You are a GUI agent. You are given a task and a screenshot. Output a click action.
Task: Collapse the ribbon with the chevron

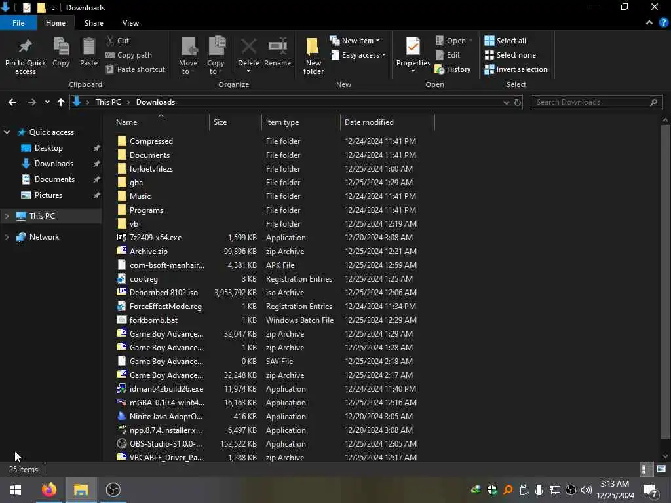pyautogui.click(x=649, y=23)
